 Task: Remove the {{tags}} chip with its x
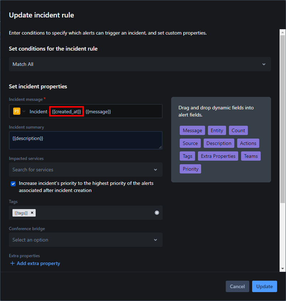[x=32, y=213]
